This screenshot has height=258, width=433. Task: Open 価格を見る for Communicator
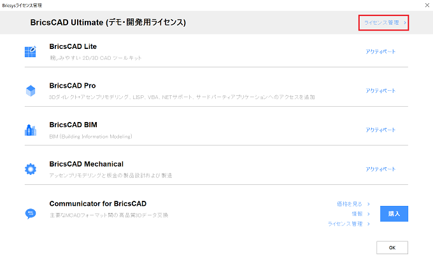pos(350,204)
